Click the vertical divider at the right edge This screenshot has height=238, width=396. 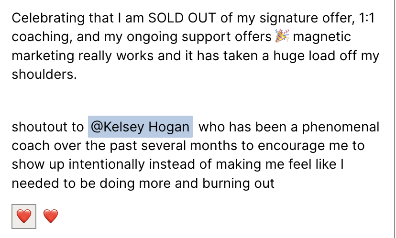click(395, 119)
